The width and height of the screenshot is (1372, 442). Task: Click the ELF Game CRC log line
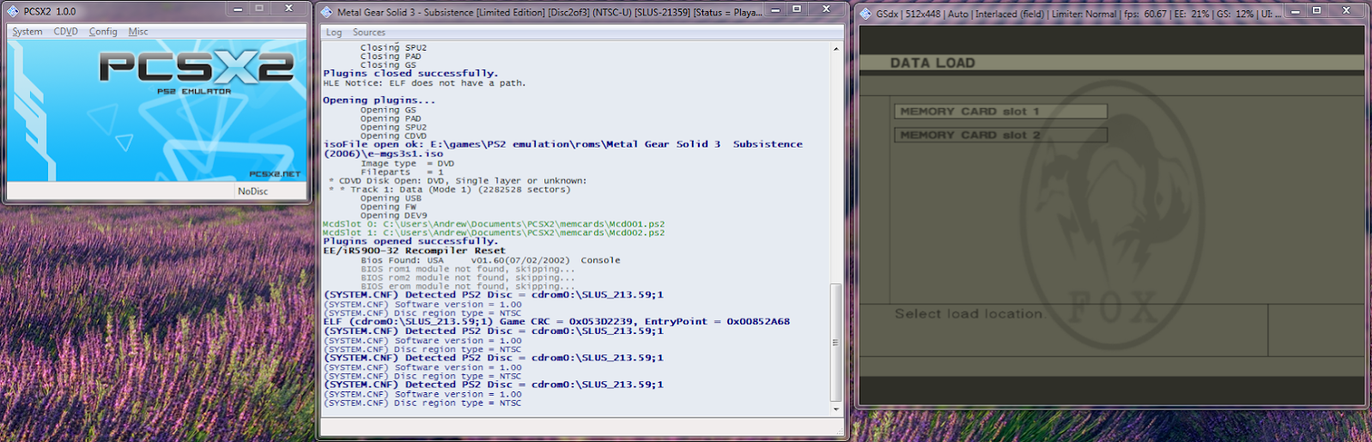[556, 322]
